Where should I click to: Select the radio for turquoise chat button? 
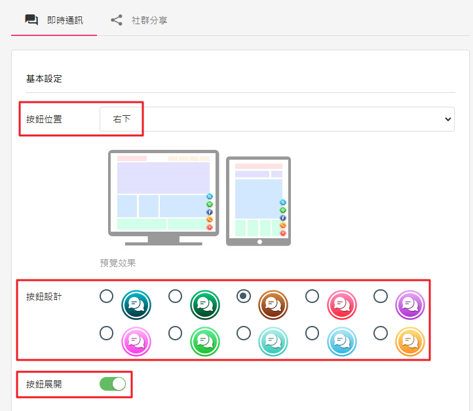(244, 333)
